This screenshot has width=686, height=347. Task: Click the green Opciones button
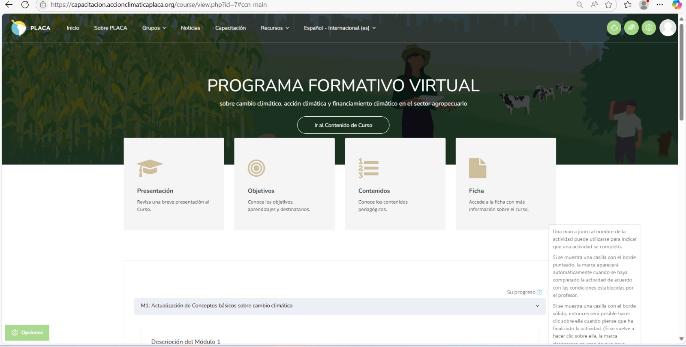27,332
